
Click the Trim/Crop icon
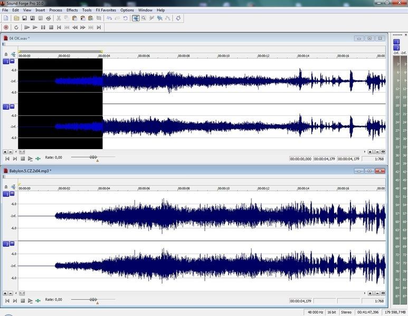click(99, 18)
